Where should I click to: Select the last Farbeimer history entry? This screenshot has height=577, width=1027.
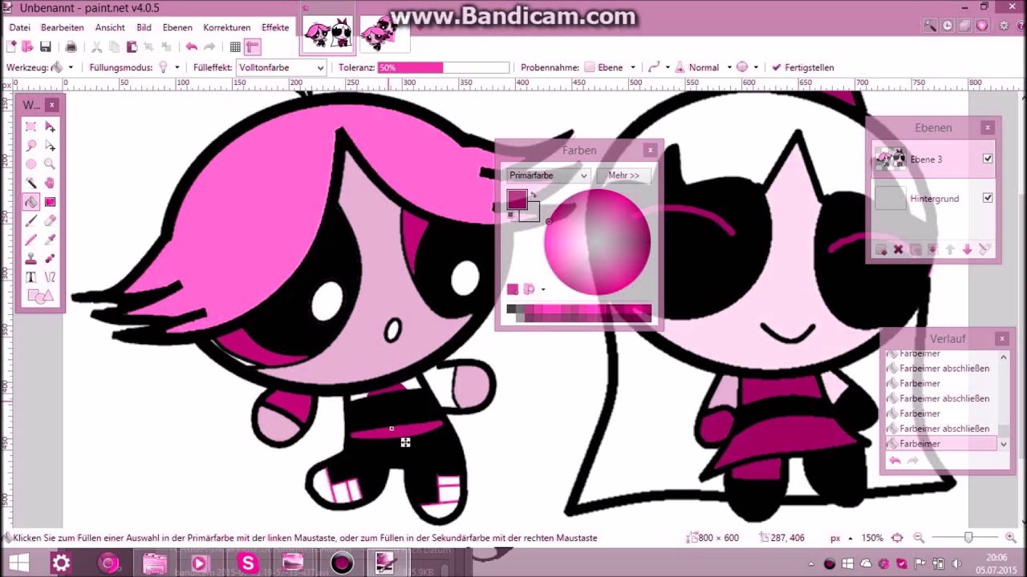pos(940,443)
